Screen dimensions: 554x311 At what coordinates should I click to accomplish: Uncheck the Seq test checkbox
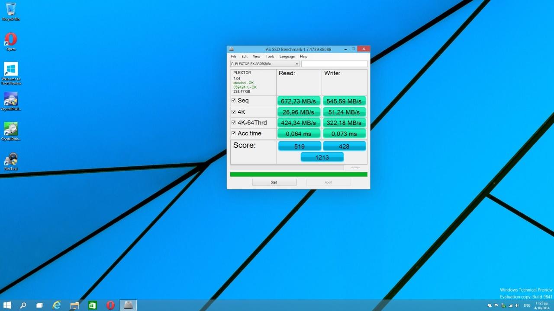234,101
